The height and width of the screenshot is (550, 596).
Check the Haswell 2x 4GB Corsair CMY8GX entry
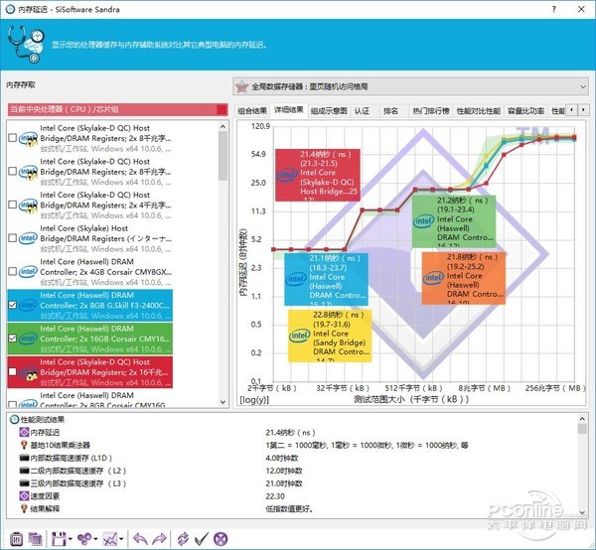[12, 272]
